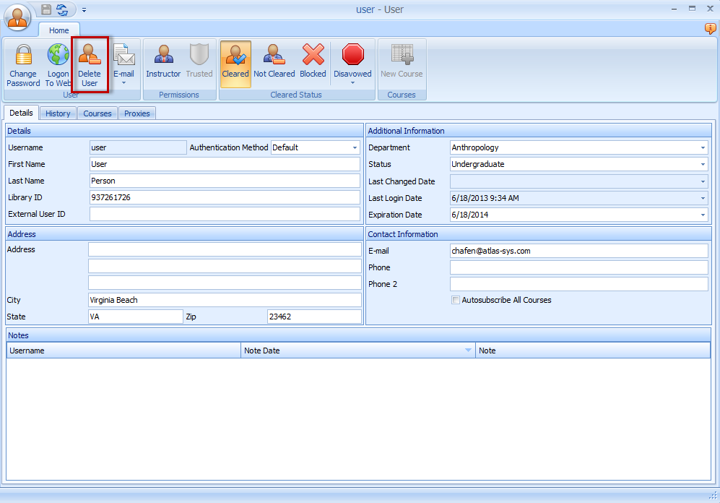Image resolution: width=720 pixels, height=503 pixels.
Task: Open the Authentication Method dropdown
Action: [x=355, y=147]
